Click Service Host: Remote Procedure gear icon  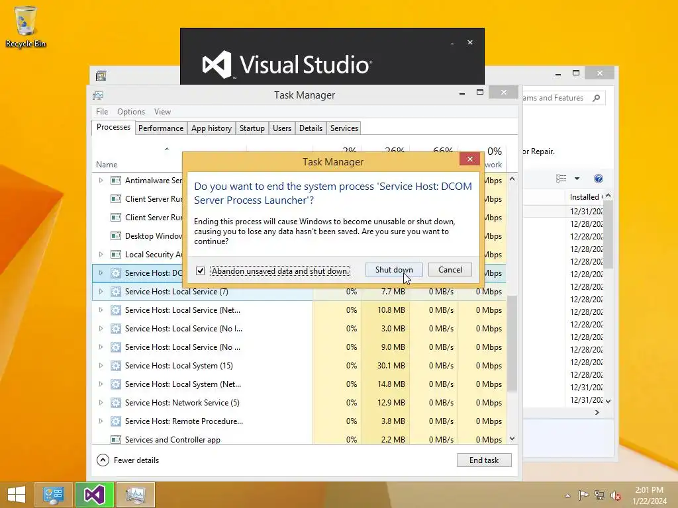click(x=115, y=421)
